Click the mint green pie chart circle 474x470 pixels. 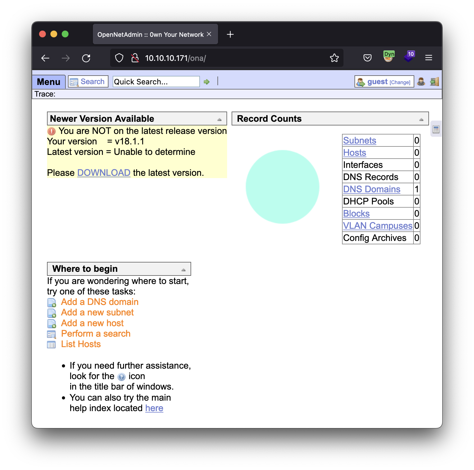pyautogui.click(x=282, y=187)
